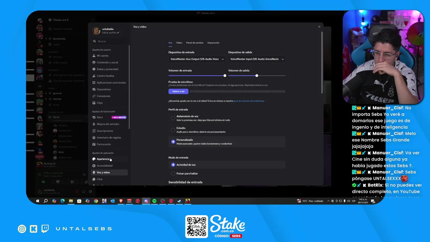Select Voz y vídeo in sidebar
Viewport: 430px width, 242px height.
click(110, 172)
